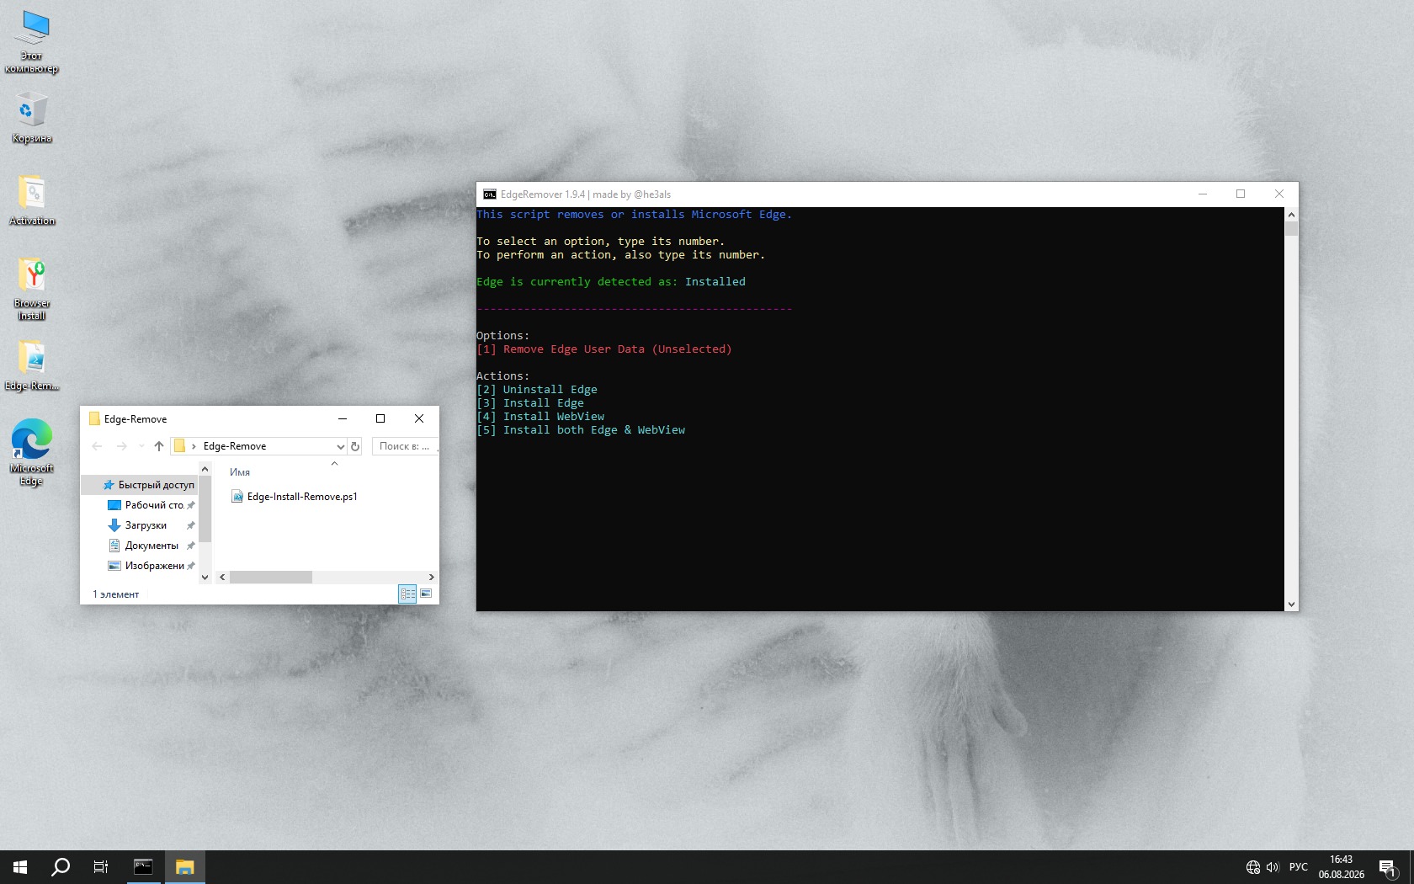Select the Edge-Remove desktop folder icon
Viewport: 1414px width, 884px height.
32,365
